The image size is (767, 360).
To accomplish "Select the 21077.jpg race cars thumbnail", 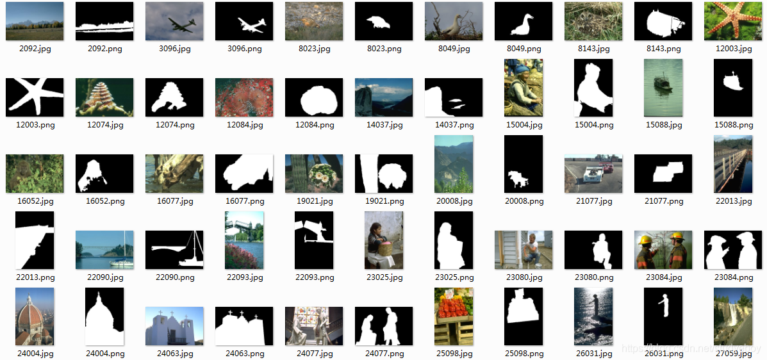I will point(594,174).
